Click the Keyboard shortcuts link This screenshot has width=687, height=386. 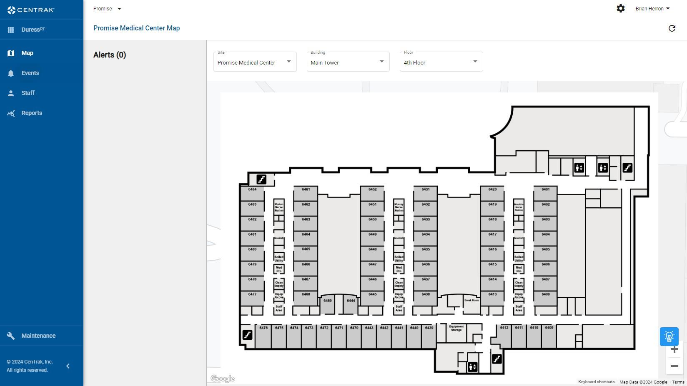click(x=596, y=382)
